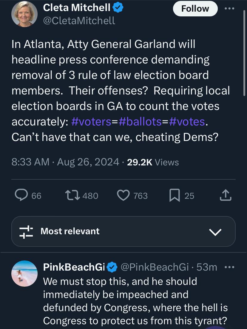Click PinkBeachGi's verified badge
Screen dimensions: 247x329
click(112, 267)
